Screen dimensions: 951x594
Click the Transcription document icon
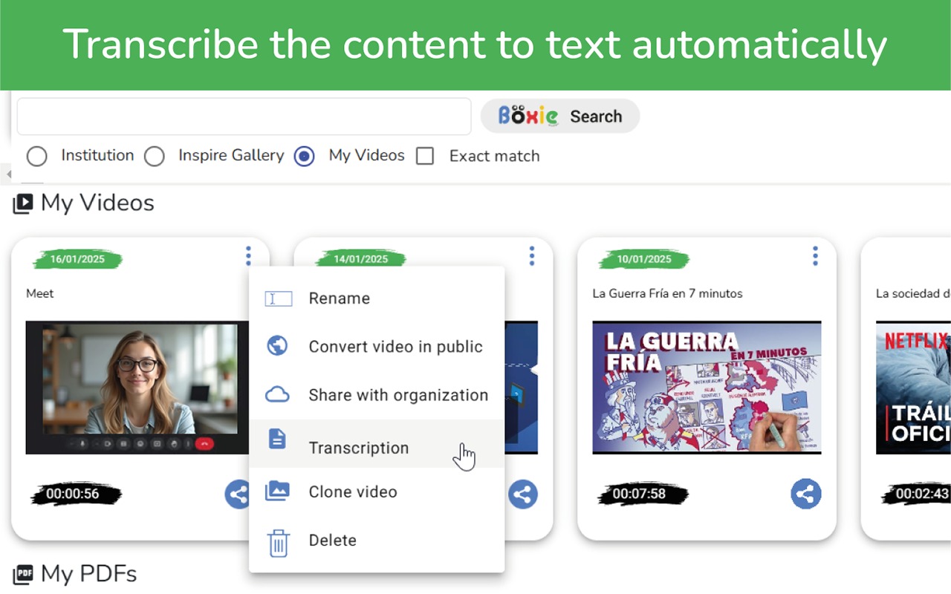(x=277, y=439)
